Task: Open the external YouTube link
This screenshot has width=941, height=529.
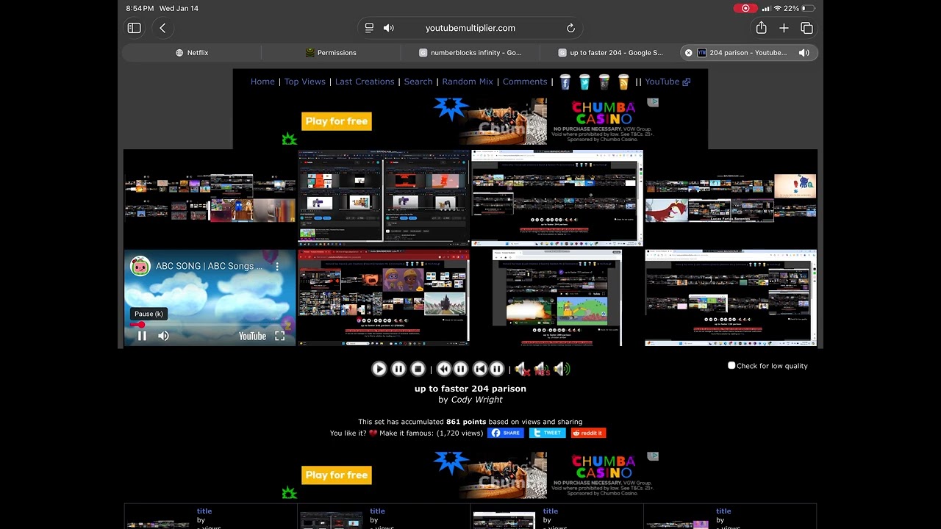Action: pyautogui.click(x=668, y=82)
